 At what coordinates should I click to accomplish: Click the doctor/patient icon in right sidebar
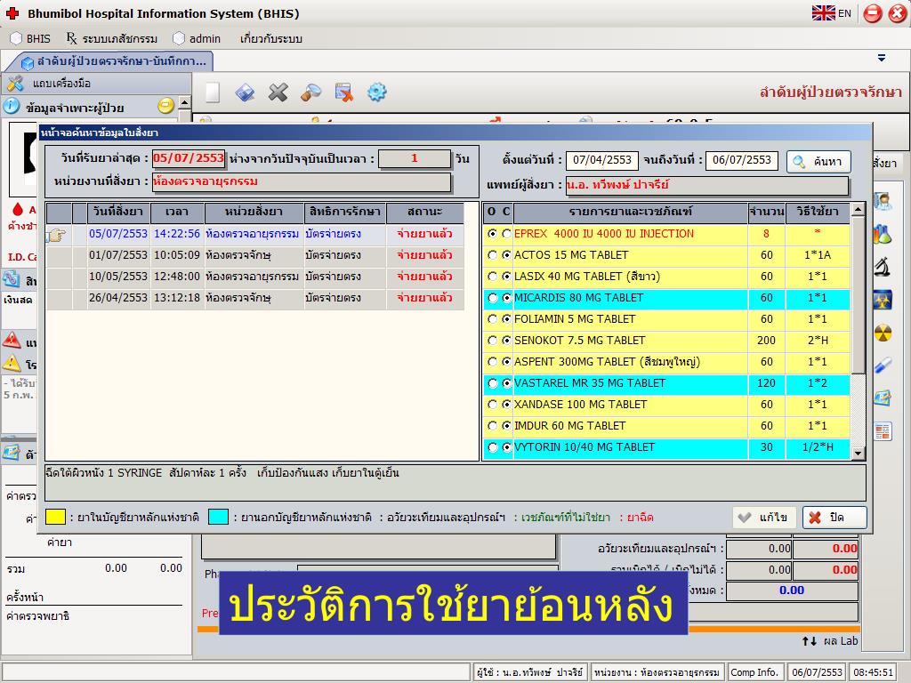pos(883,201)
